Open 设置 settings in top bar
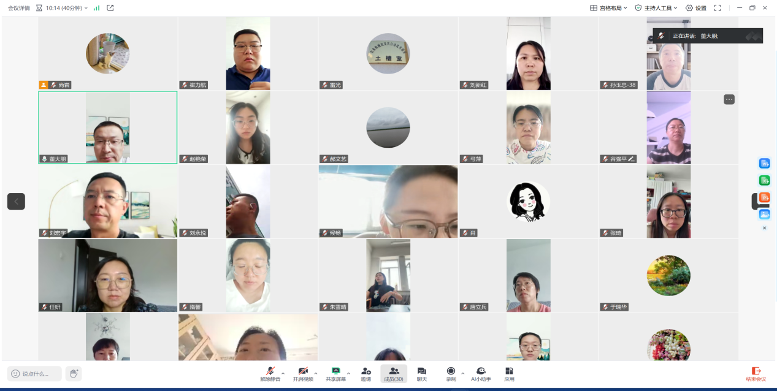Image resolution: width=777 pixels, height=391 pixels. (x=696, y=8)
